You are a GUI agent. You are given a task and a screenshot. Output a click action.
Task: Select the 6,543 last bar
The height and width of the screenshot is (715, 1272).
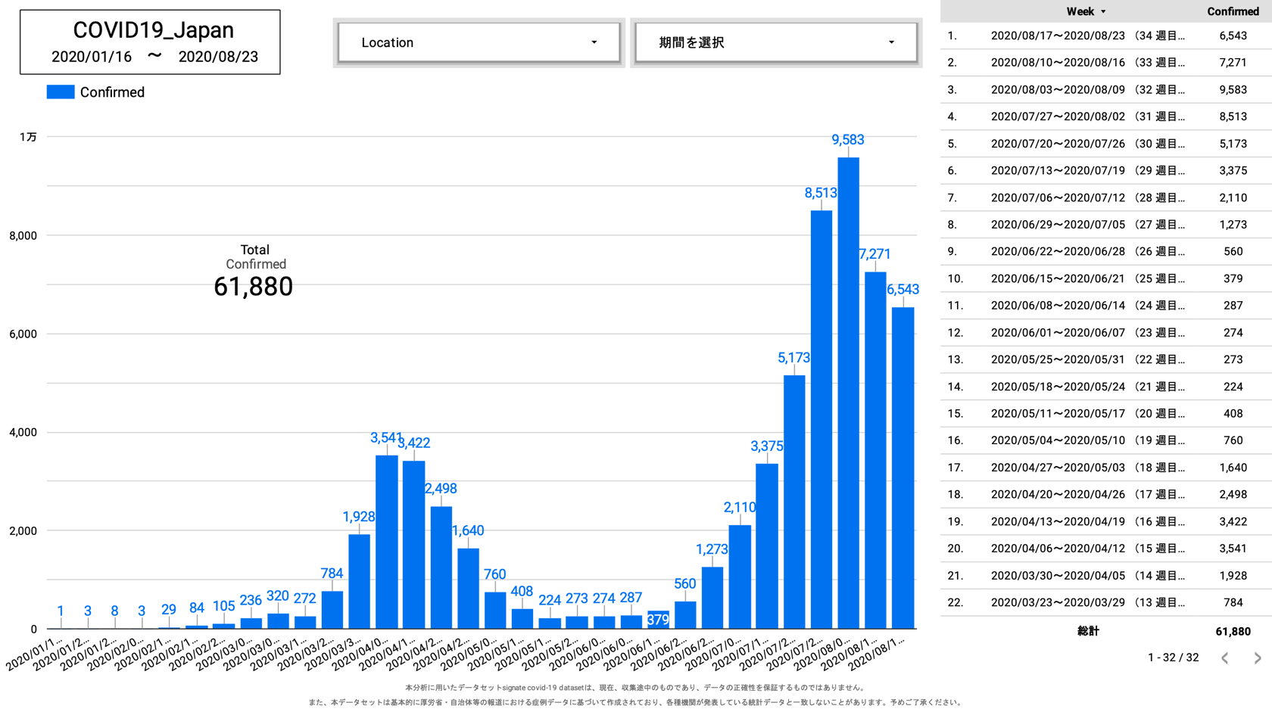[x=903, y=468]
